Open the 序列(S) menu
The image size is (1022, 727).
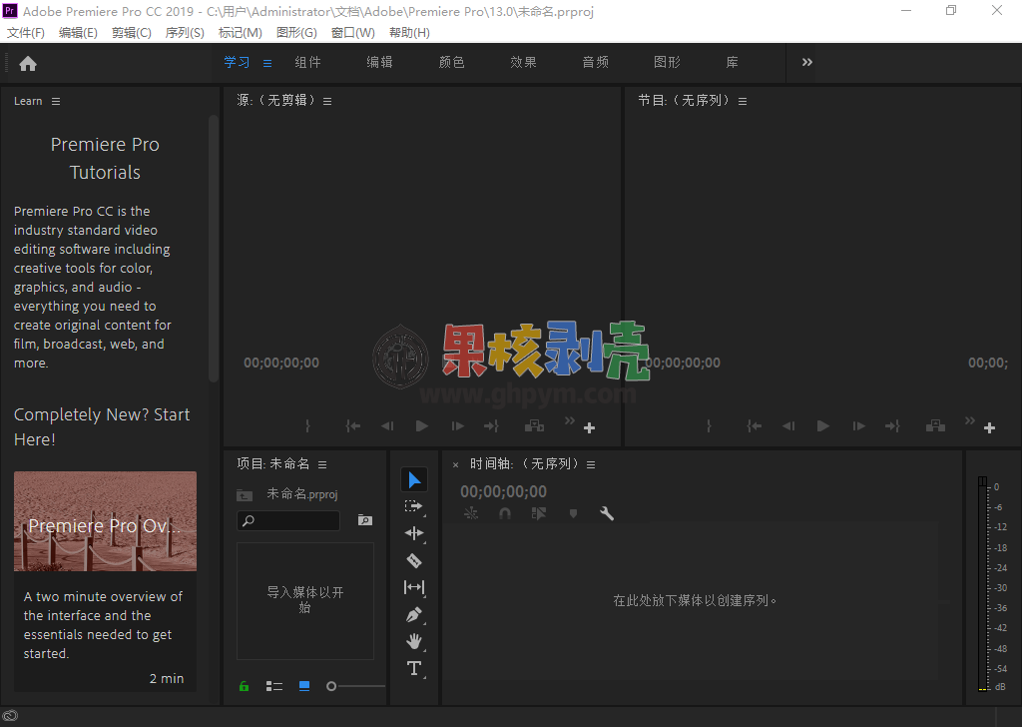(x=185, y=33)
